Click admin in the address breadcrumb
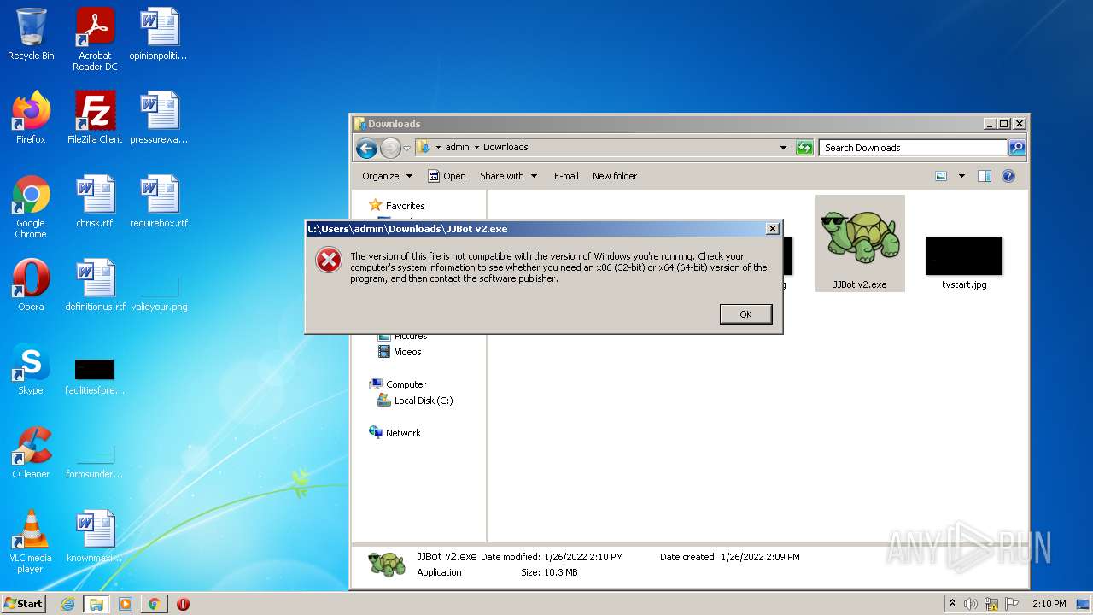The image size is (1093, 615). 457,147
